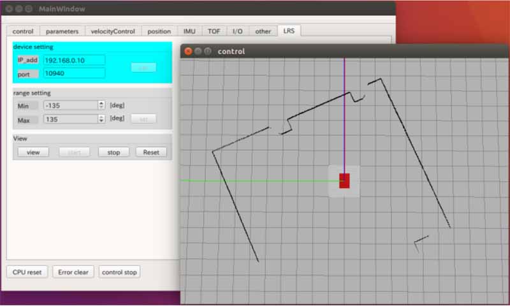Image resolution: width=510 pixels, height=306 pixels.
Task: Click the CPU reset button
Action: tap(27, 272)
